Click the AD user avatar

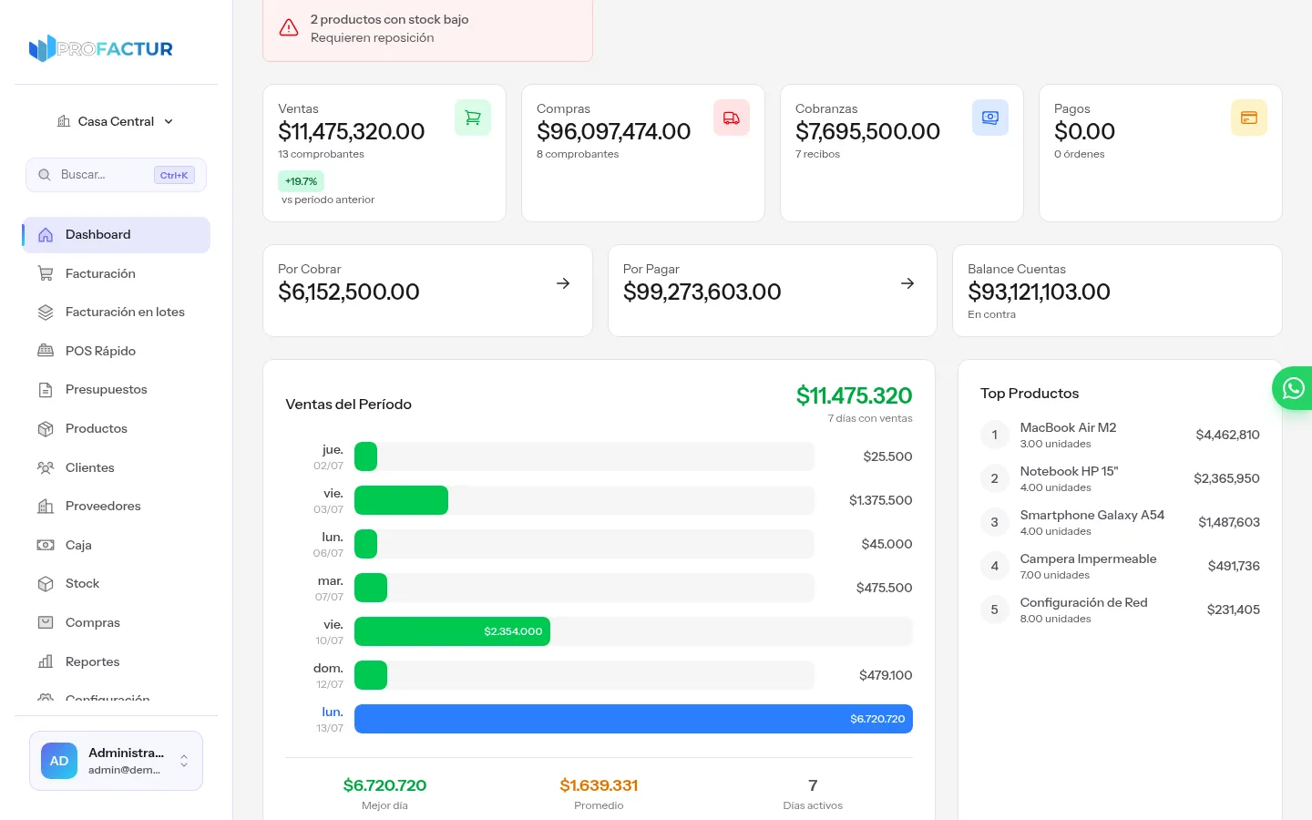59,761
